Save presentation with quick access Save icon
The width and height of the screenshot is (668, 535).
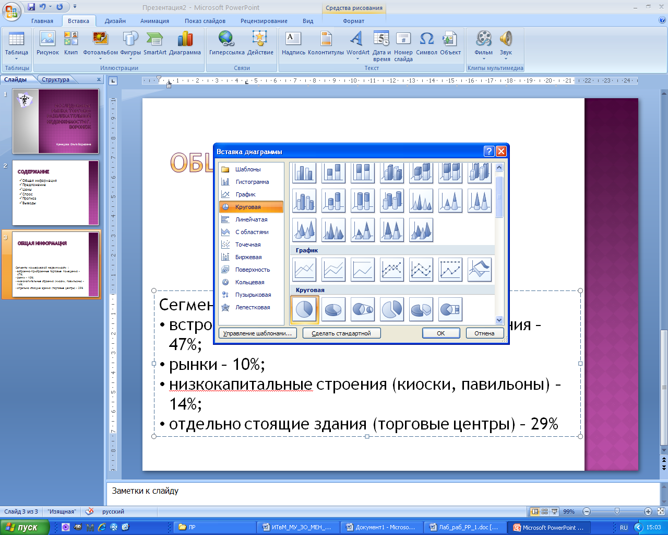32,7
